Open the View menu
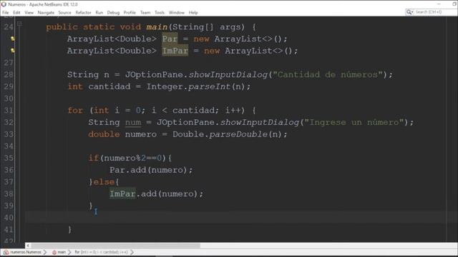Screen dimensions: 458x257 (29, 13)
